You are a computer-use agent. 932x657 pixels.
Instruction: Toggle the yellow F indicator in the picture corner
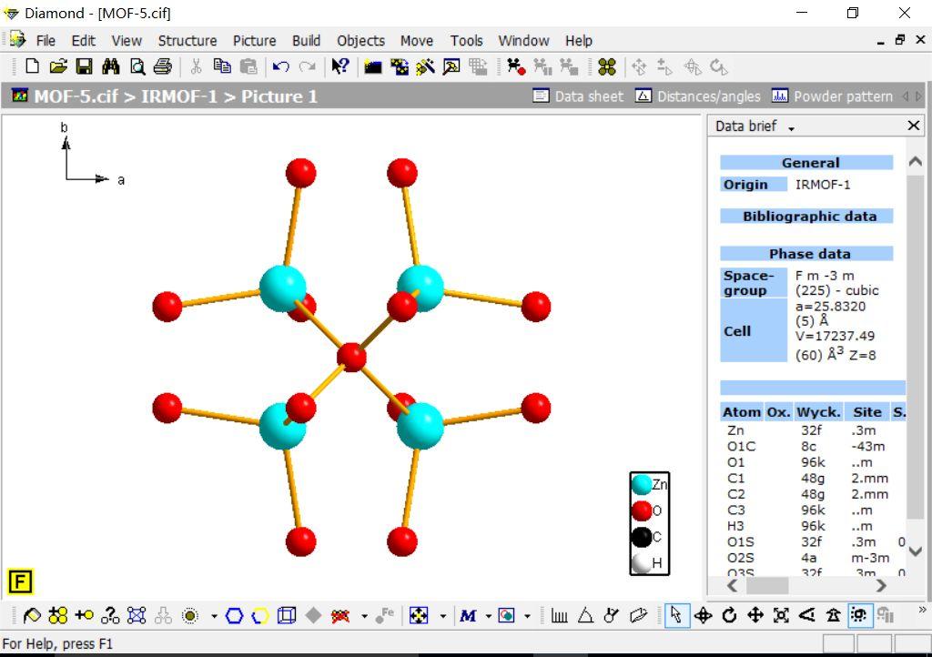[x=20, y=581]
